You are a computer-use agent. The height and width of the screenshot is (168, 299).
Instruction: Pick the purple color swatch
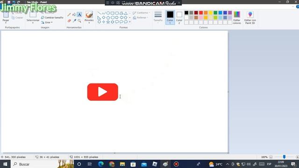pyautogui.click(x=230, y=13)
